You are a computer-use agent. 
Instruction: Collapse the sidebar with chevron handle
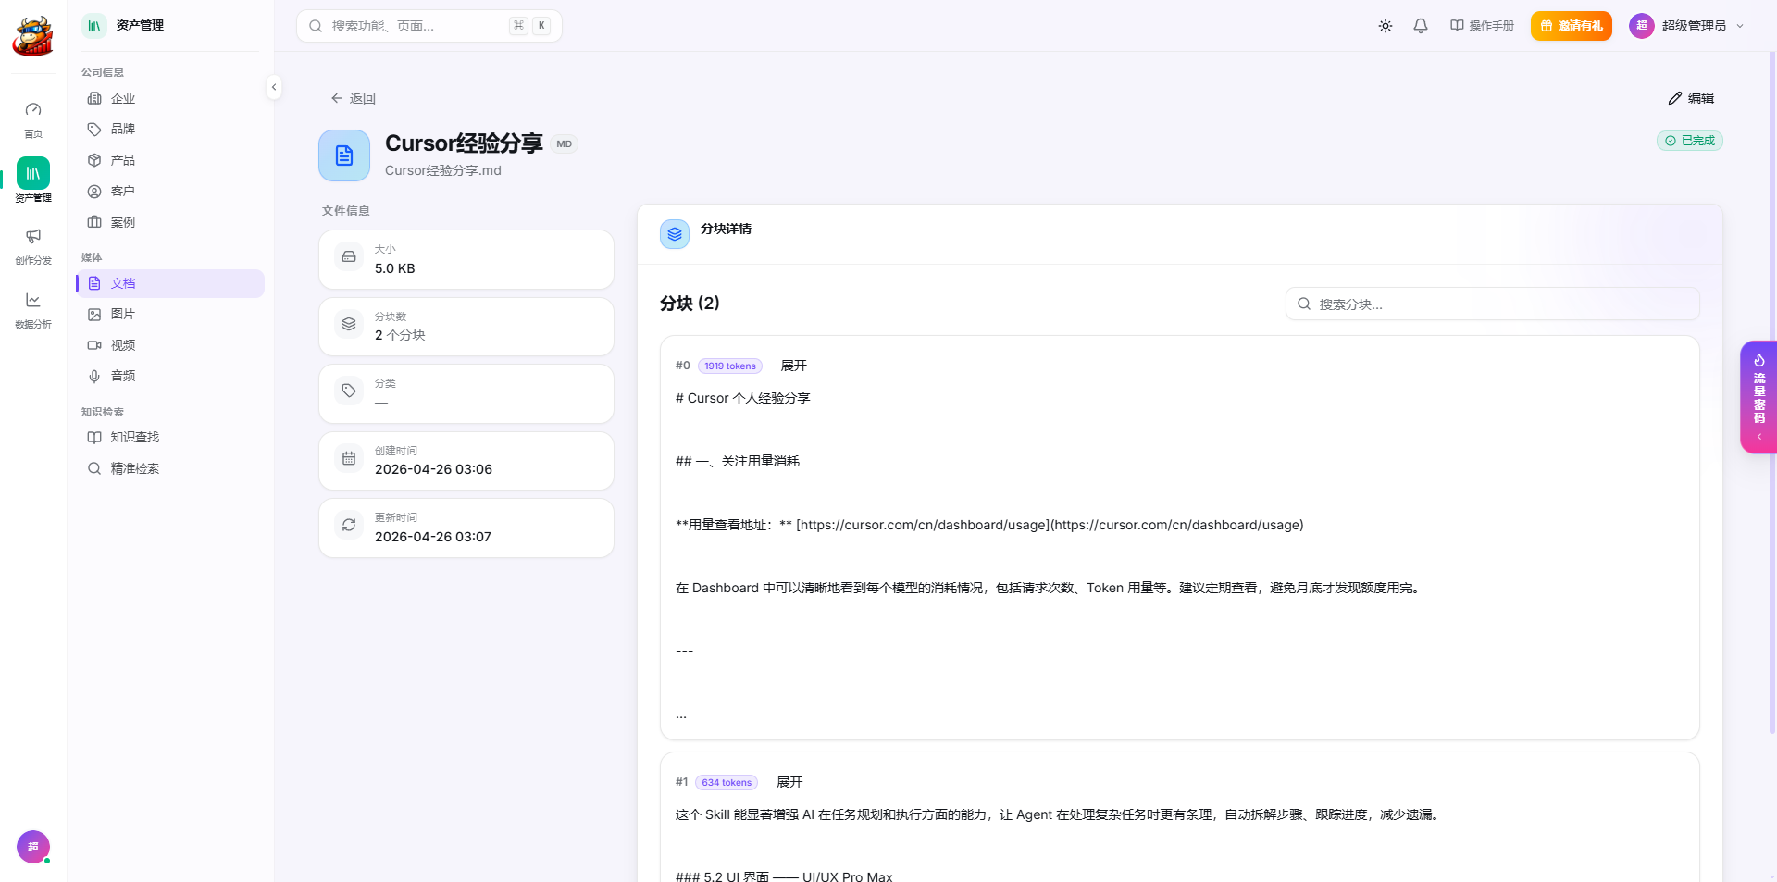pyautogui.click(x=274, y=87)
